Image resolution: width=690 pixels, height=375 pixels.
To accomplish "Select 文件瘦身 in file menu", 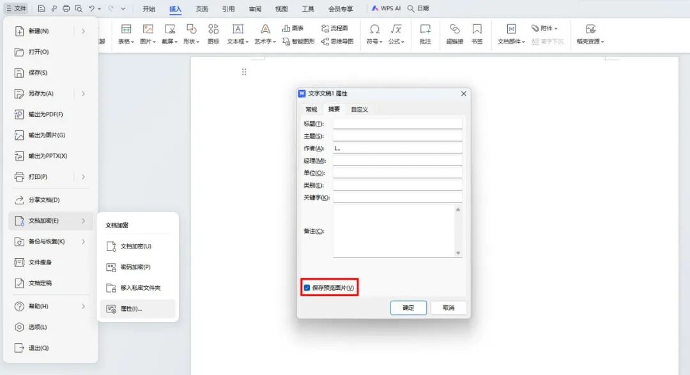I will coord(50,263).
